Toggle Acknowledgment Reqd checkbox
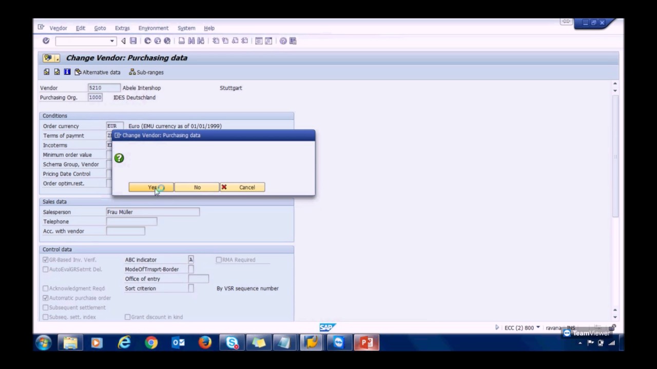657x369 pixels. (46, 289)
